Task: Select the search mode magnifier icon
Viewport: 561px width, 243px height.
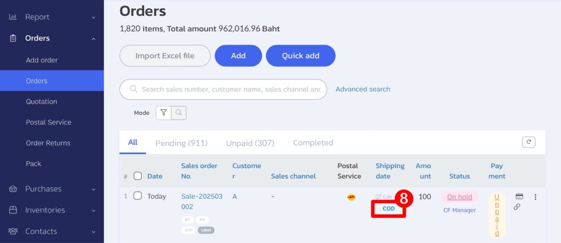Action: pyautogui.click(x=179, y=112)
